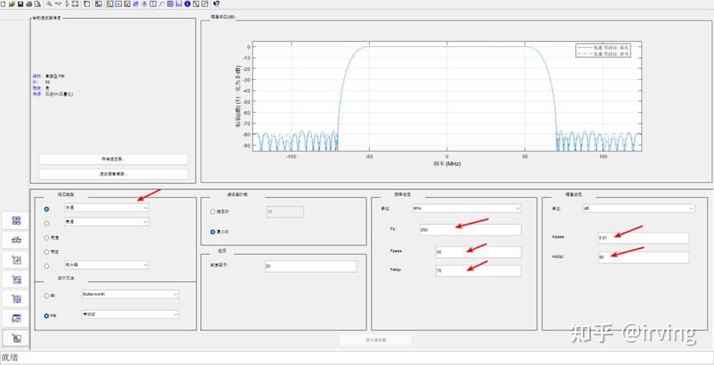Expand the lowpass response type dropdown
The width and height of the screenshot is (714, 365).
(x=106, y=208)
